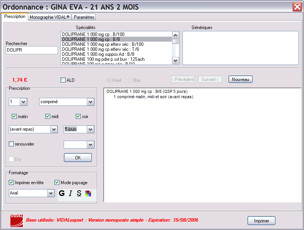The width and height of the screenshot is (304, 230).
Task: Close the Ordonnance window
Action: tap(297, 7)
